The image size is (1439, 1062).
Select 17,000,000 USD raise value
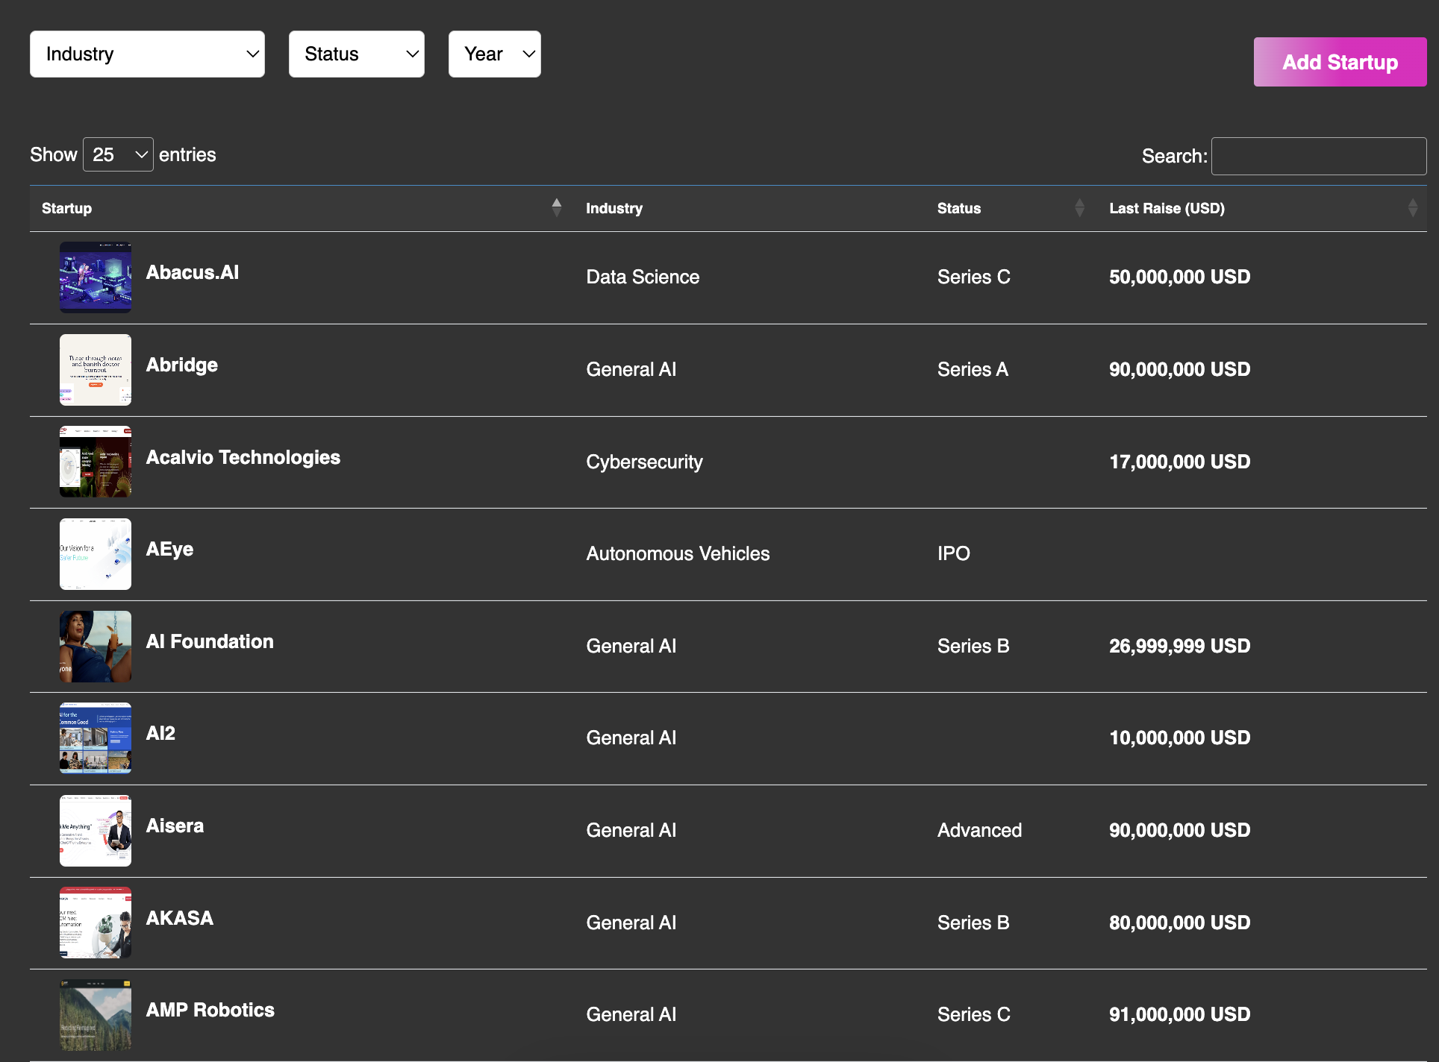coord(1180,462)
